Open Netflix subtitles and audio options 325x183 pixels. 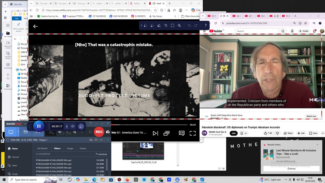coord(181,133)
